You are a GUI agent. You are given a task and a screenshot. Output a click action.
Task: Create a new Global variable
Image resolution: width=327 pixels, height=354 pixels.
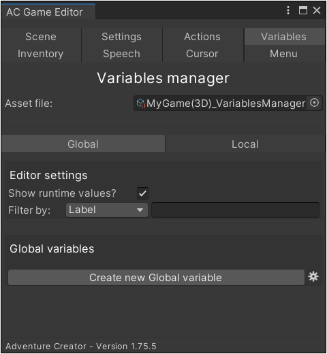pyautogui.click(x=156, y=278)
